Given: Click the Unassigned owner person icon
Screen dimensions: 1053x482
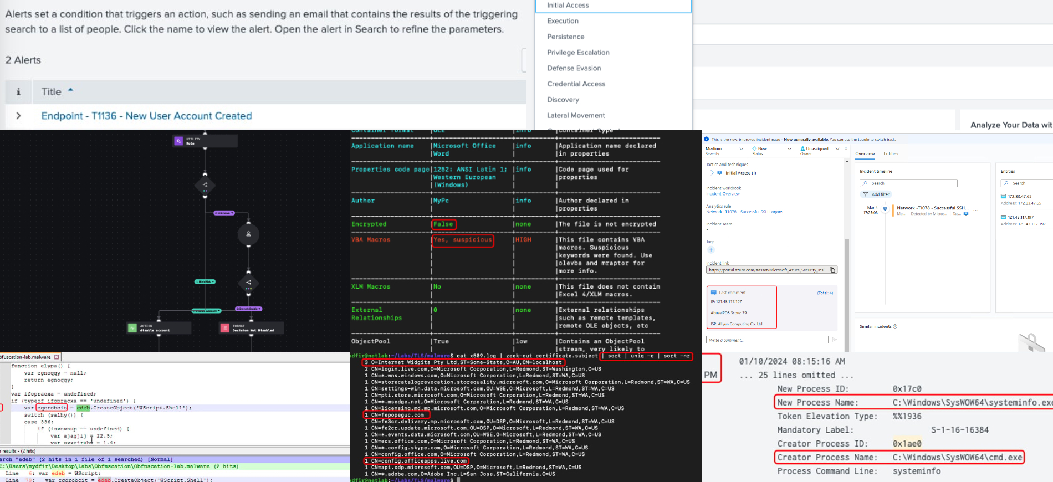Looking at the screenshot, I should coord(802,148).
